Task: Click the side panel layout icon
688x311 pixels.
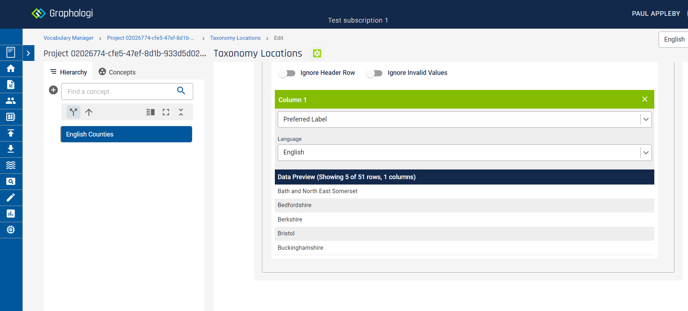Action: pyautogui.click(x=150, y=112)
